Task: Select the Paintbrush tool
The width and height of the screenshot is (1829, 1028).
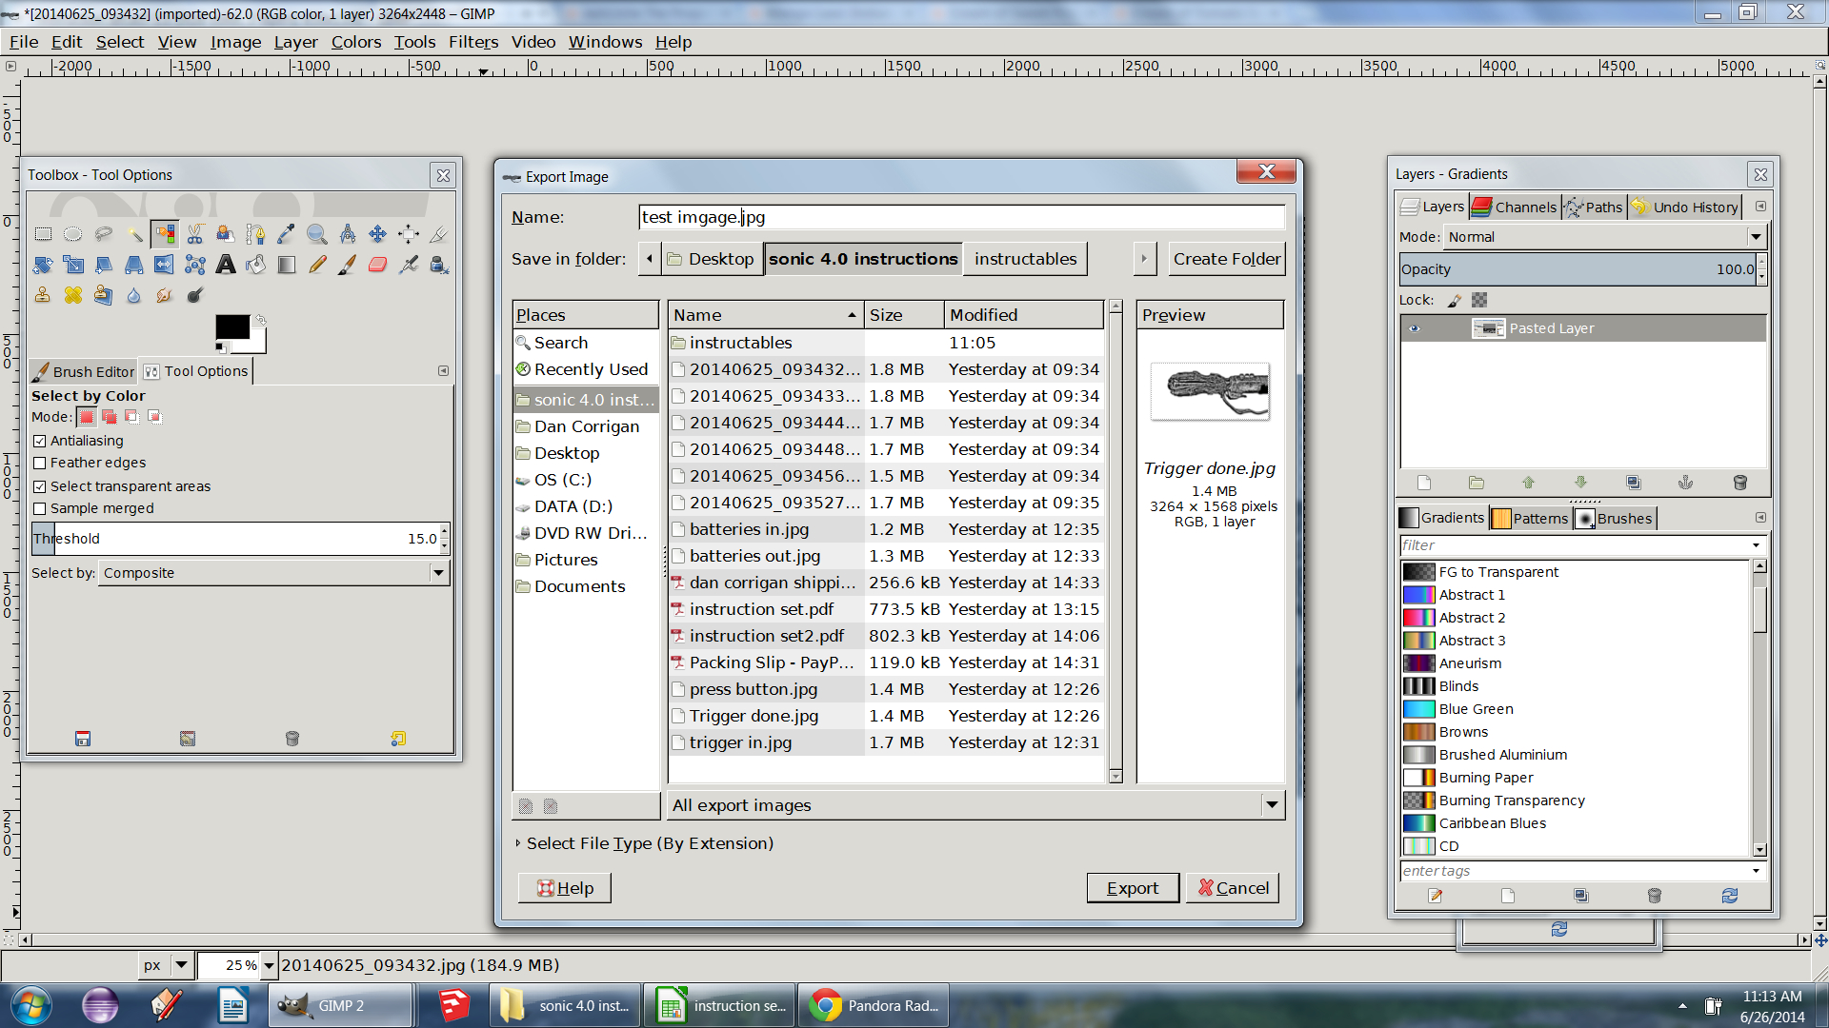Action: 347,265
